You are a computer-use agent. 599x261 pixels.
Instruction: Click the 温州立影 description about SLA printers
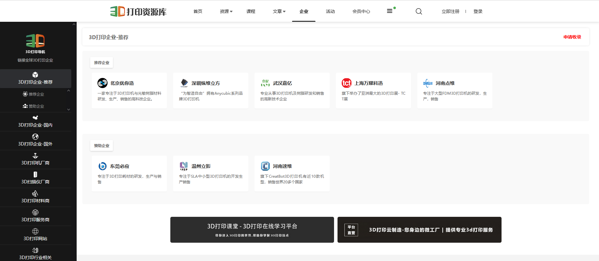click(211, 179)
